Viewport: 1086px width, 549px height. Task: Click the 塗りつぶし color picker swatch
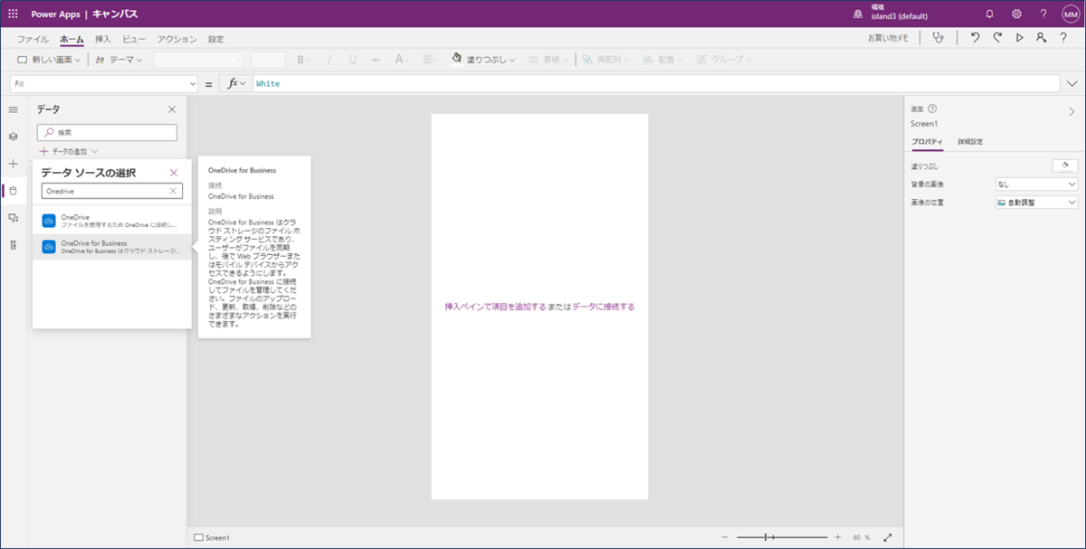pyautogui.click(x=1065, y=166)
